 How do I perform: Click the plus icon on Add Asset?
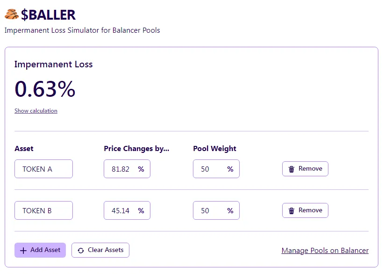[23, 251]
